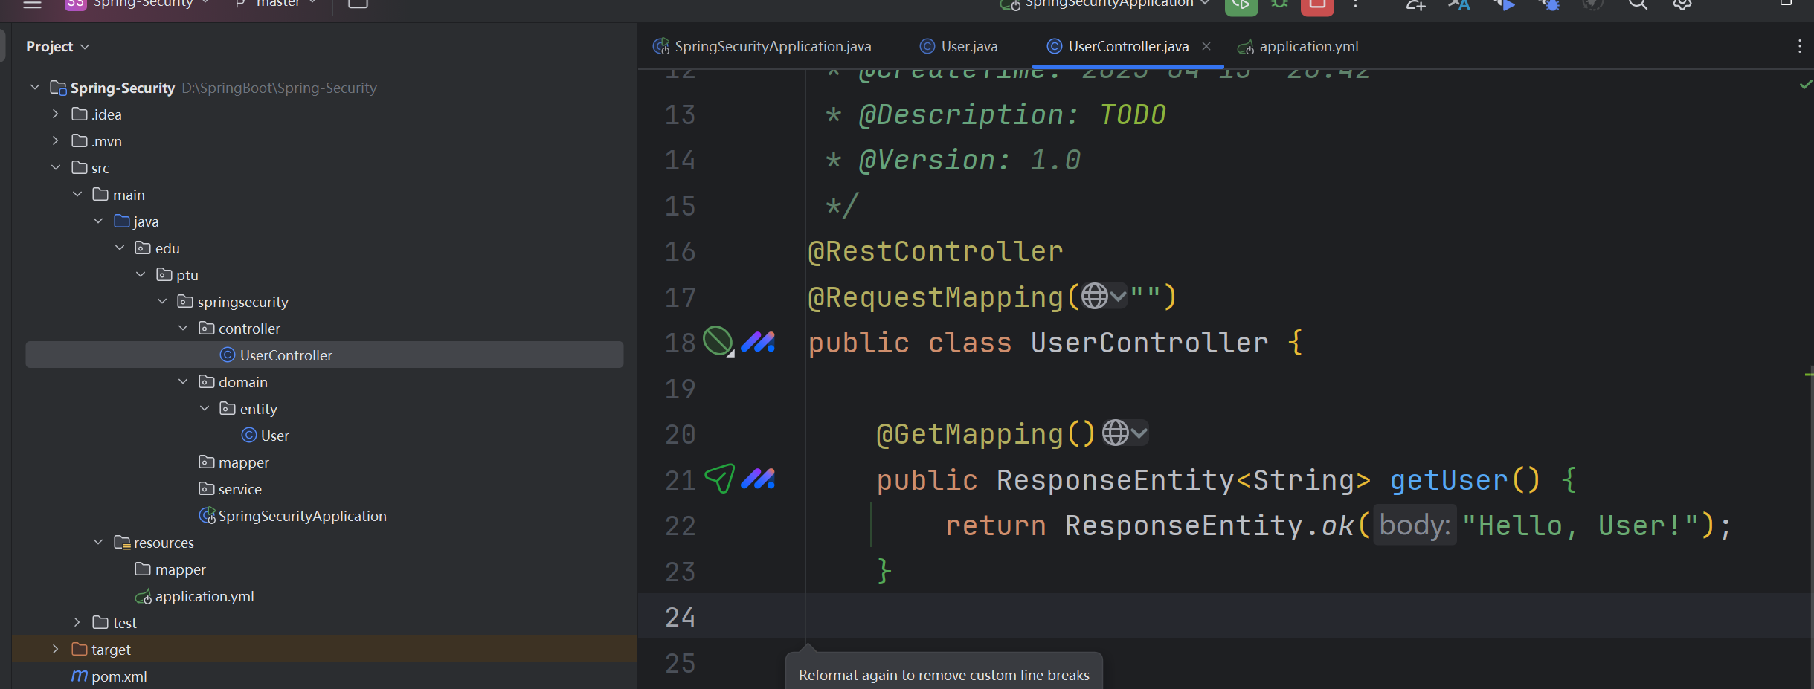Expand the .idea folder
The image size is (1814, 689).
tap(56, 114)
